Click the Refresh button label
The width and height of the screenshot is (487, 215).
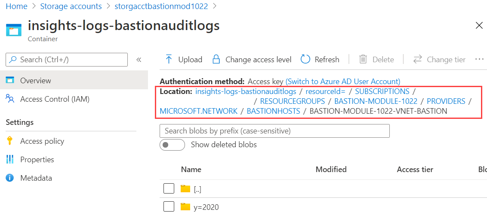click(x=327, y=60)
